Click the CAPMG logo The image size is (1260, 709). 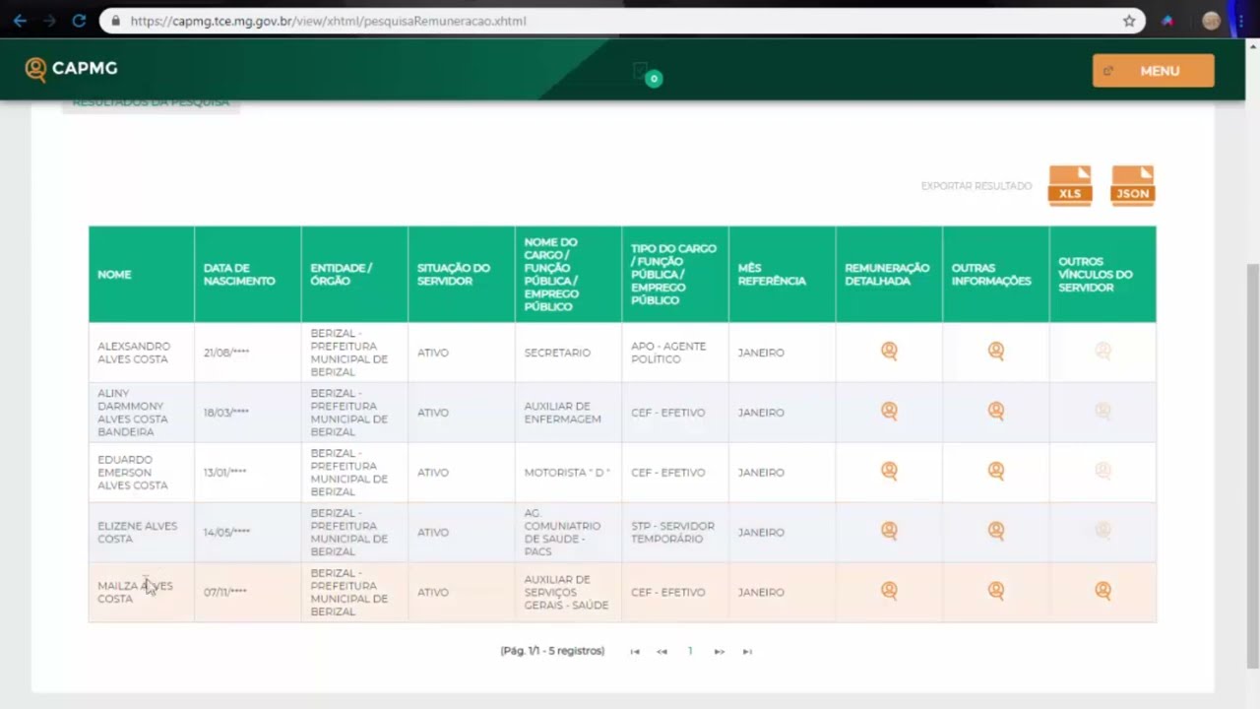(71, 68)
